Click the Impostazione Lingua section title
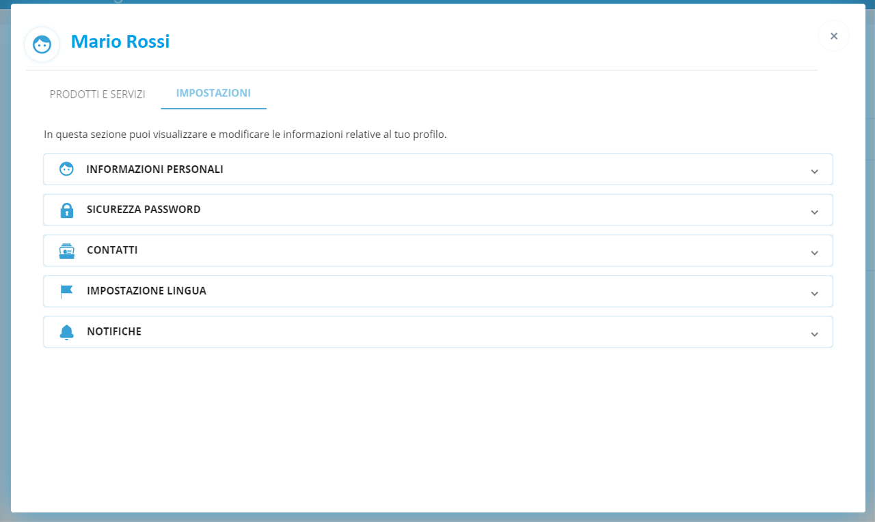This screenshot has width=875, height=522. (146, 291)
